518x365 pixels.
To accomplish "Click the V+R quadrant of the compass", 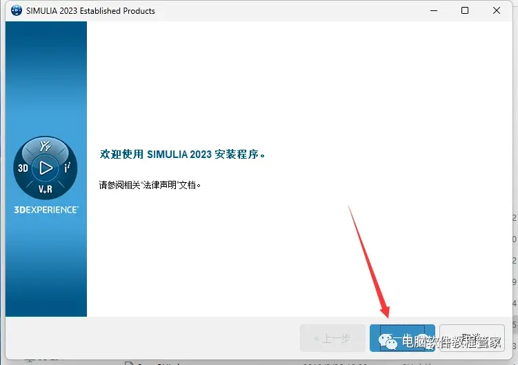I will [46, 189].
